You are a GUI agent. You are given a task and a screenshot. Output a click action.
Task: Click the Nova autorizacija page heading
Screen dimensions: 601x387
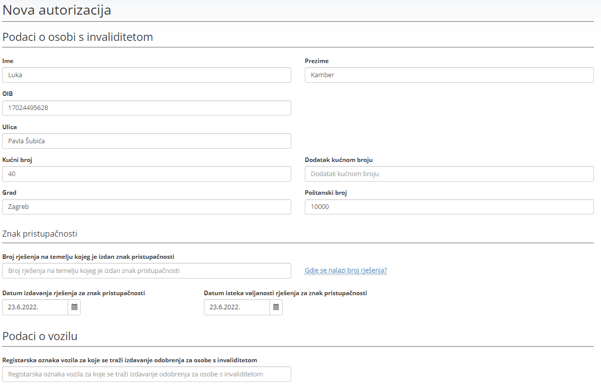(x=57, y=10)
